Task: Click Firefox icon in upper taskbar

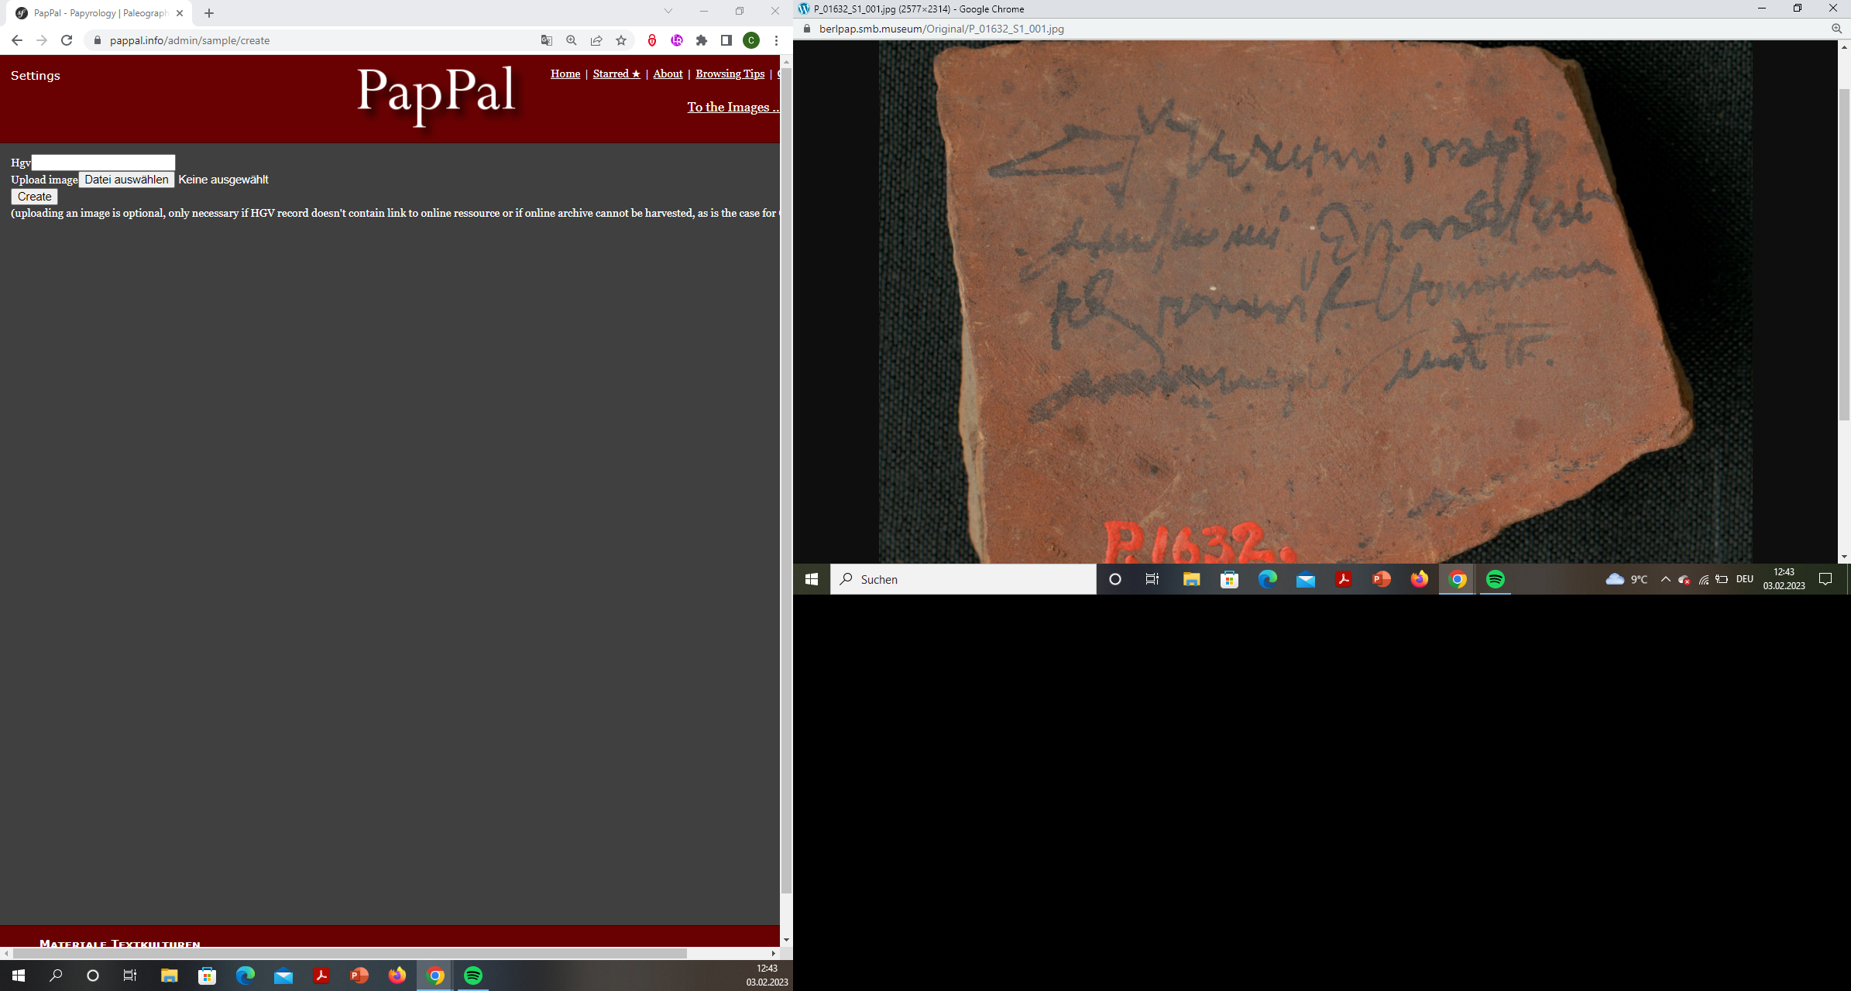Action: 1420,579
